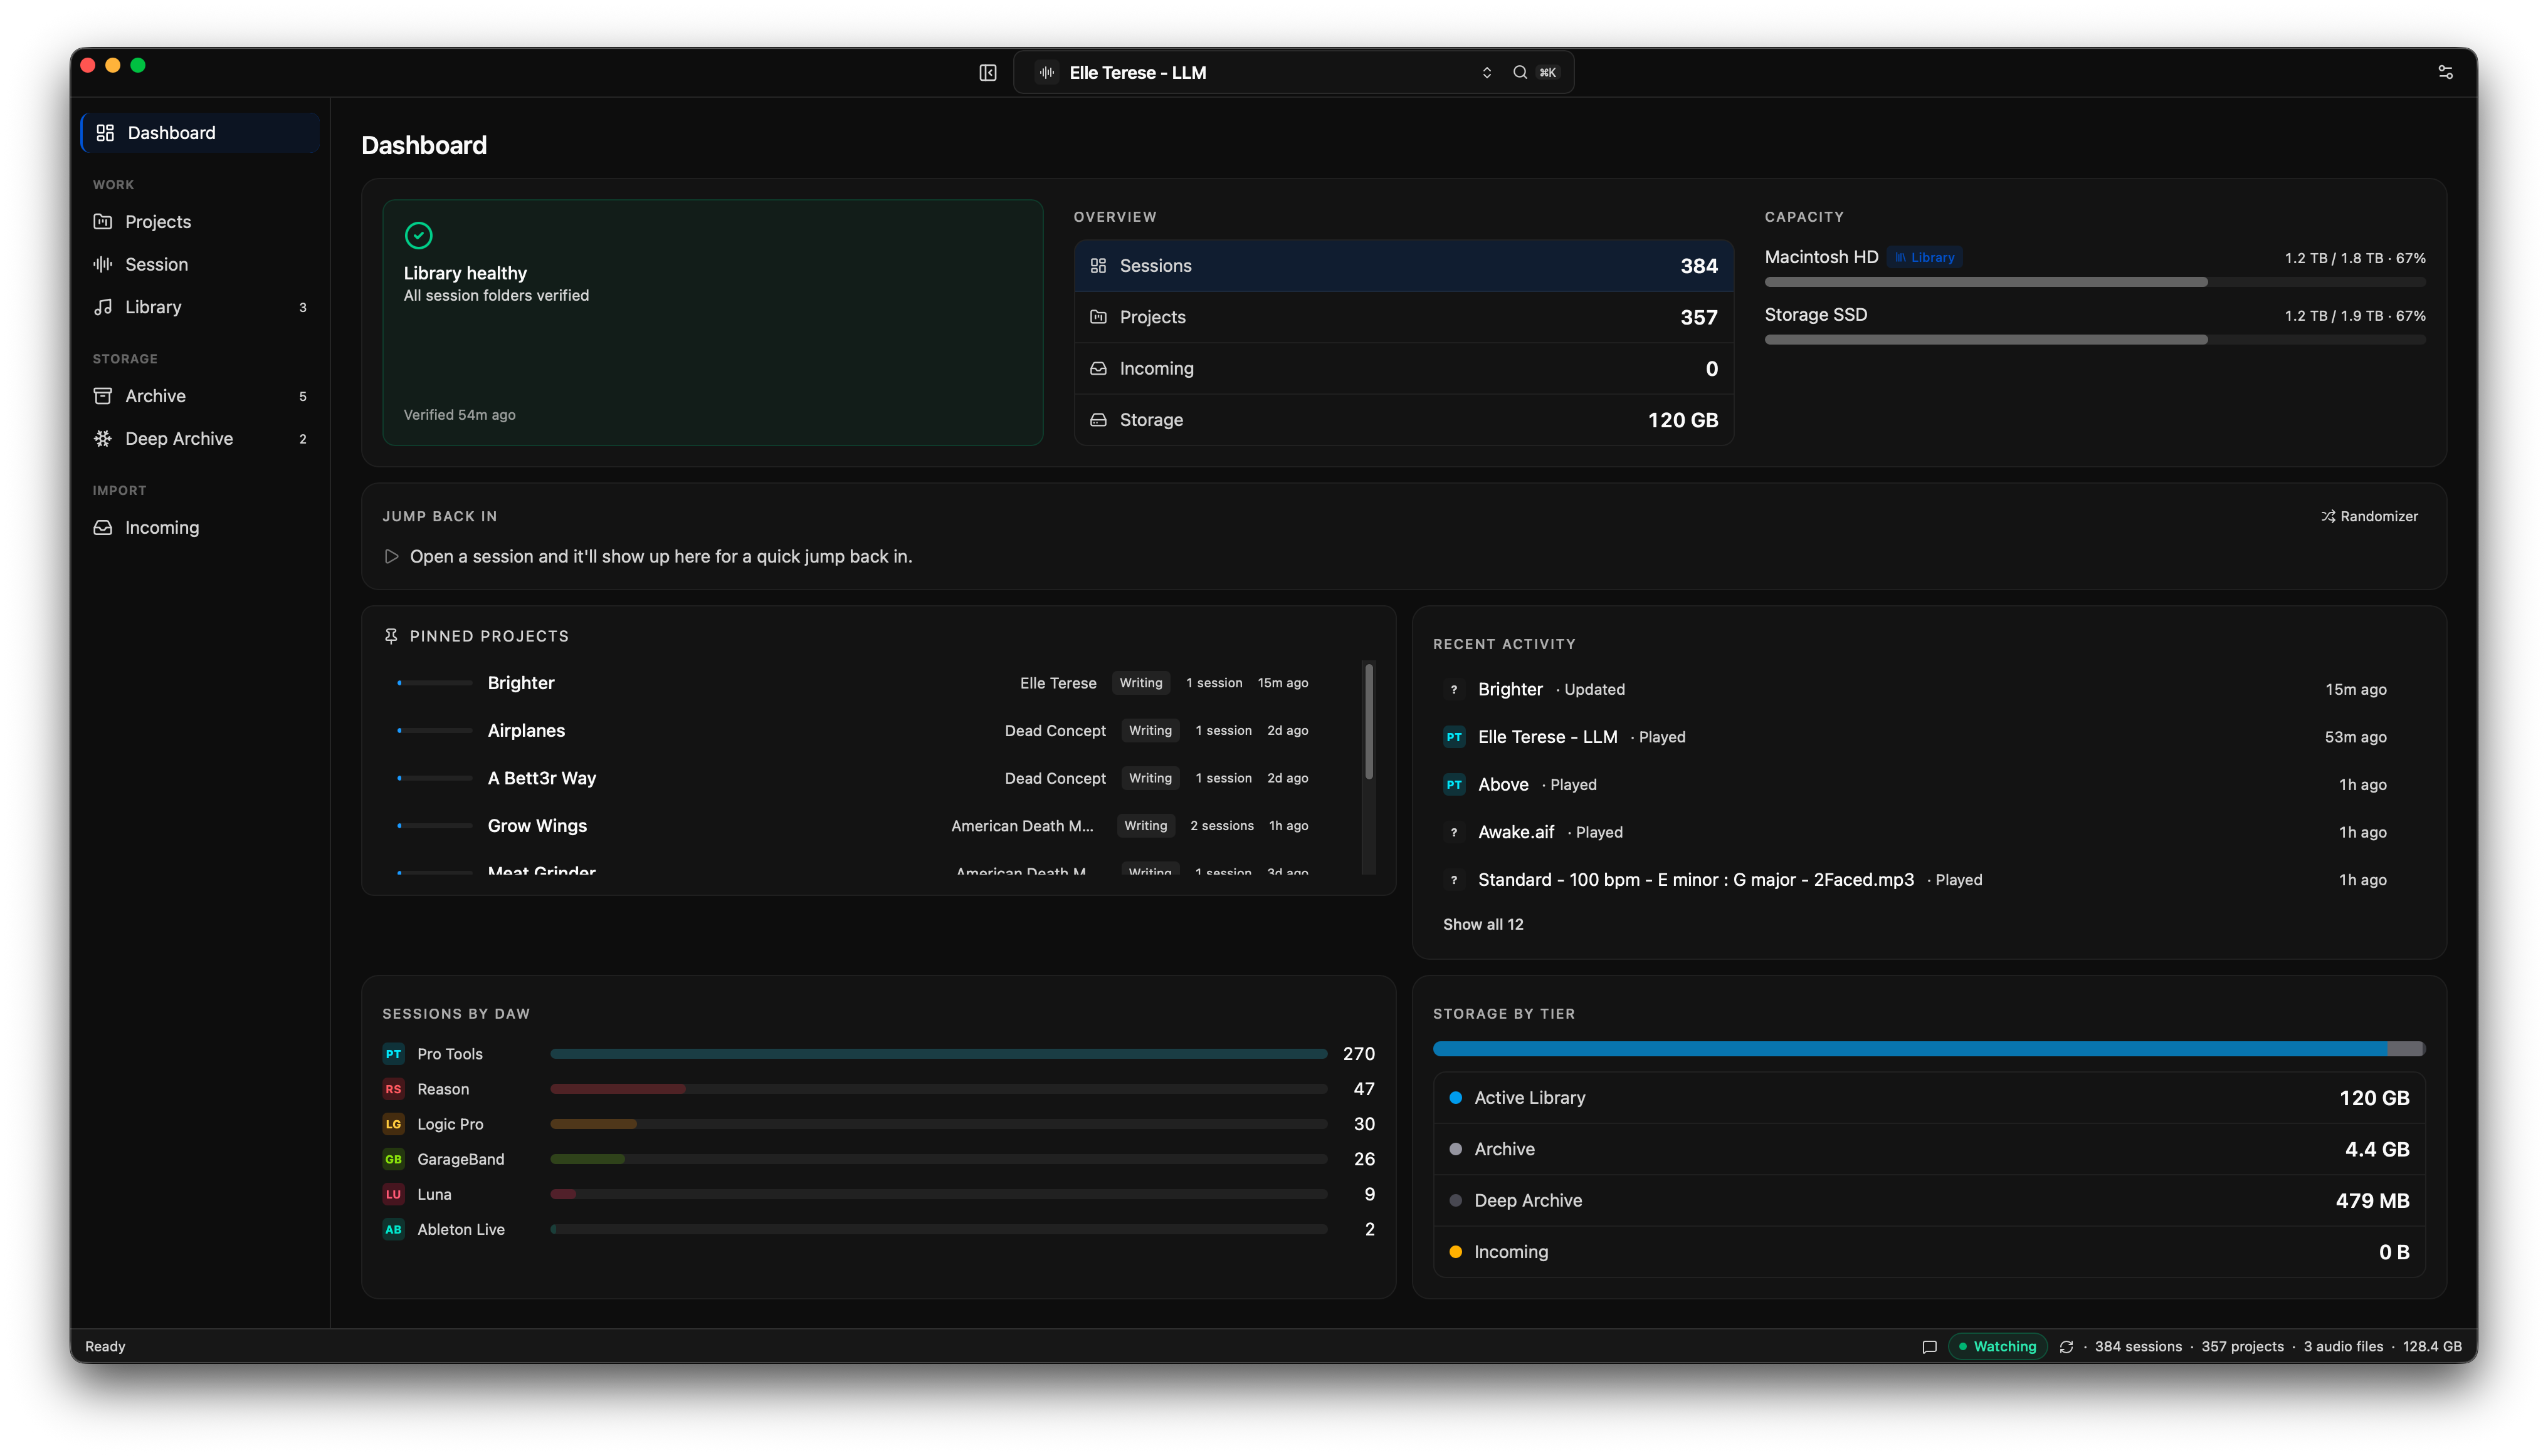This screenshot has height=1456, width=2548.
Task: Click the GarageBand GB badge icon
Action: 393,1159
